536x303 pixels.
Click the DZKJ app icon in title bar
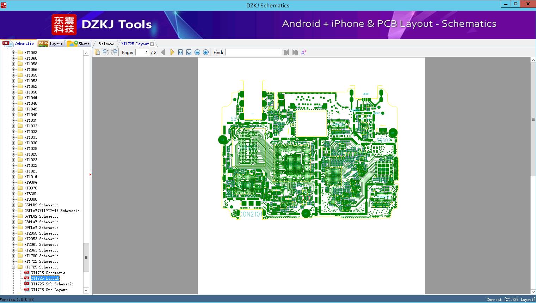[x=4, y=5]
